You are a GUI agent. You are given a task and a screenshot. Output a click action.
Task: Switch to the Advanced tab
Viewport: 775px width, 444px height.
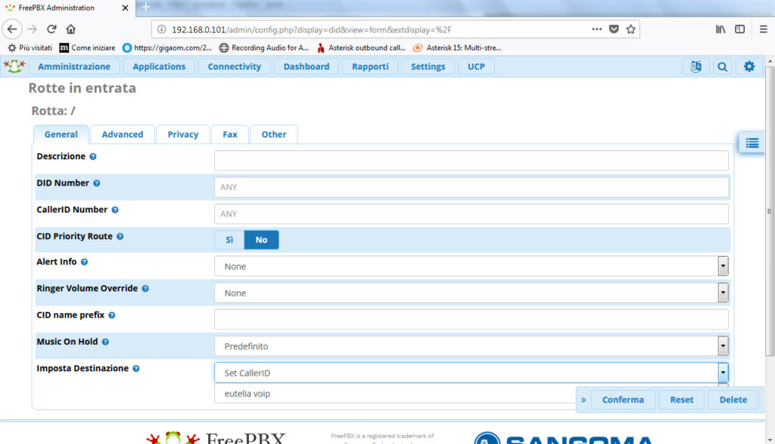[x=123, y=135]
